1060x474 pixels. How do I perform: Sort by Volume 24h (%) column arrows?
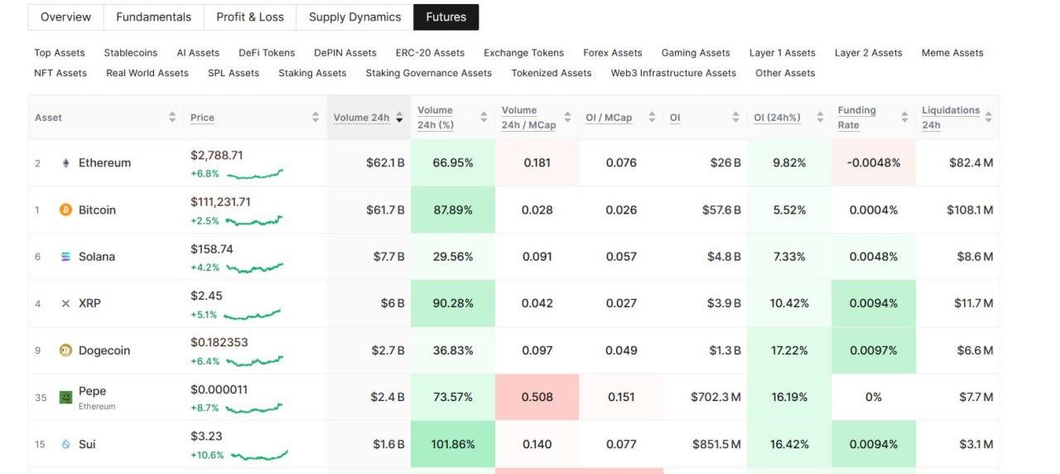pos(484,118)
